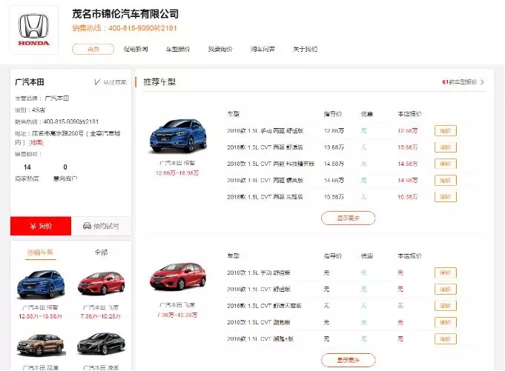Open the 地图 link in the address
This screenshot has height=371, width=505.
36,142
